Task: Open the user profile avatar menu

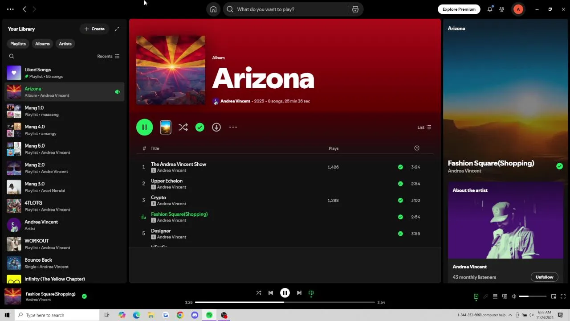Action: [x=518, y=9]
